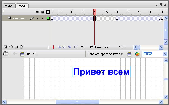Open the edit scene clapperboard menu
Image resolution: width=169 pixels, height=105 pixels.
pyautogui.click(x=130, y=54)
